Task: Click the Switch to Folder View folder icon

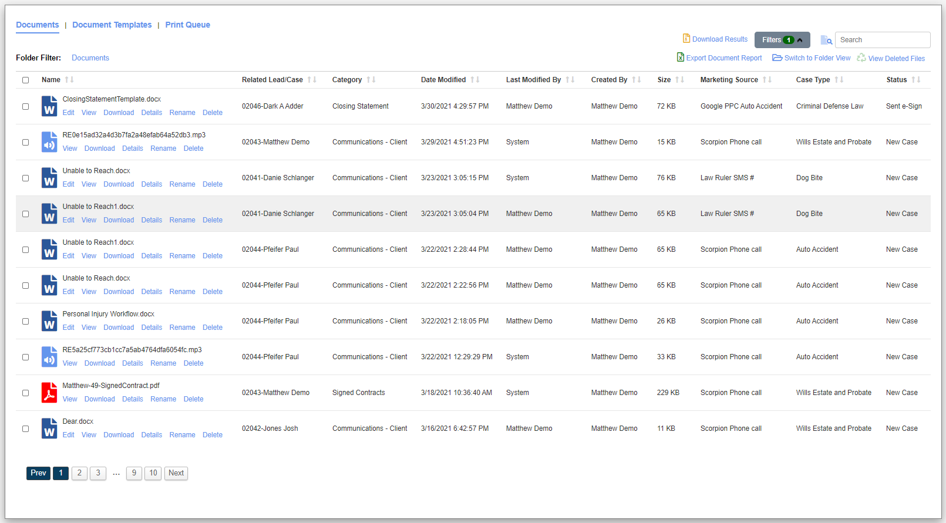Action: (x=777, y=58)
